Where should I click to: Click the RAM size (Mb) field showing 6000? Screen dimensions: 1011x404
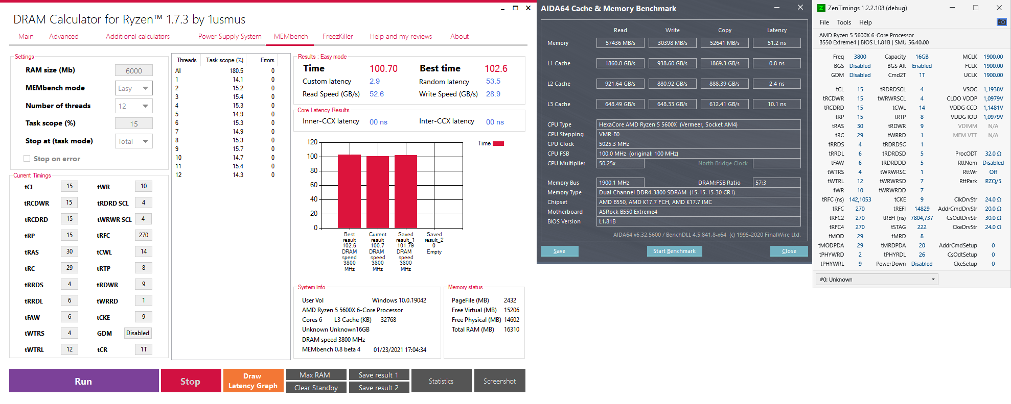134,70
